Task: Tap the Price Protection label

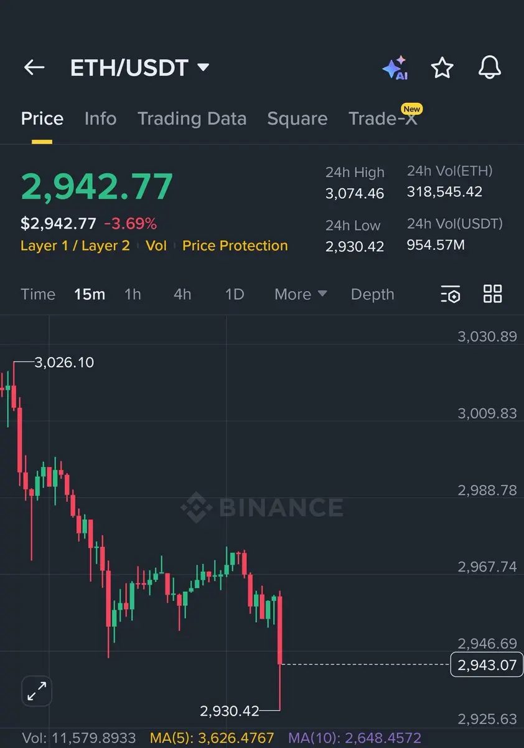Action: [235, 246]
